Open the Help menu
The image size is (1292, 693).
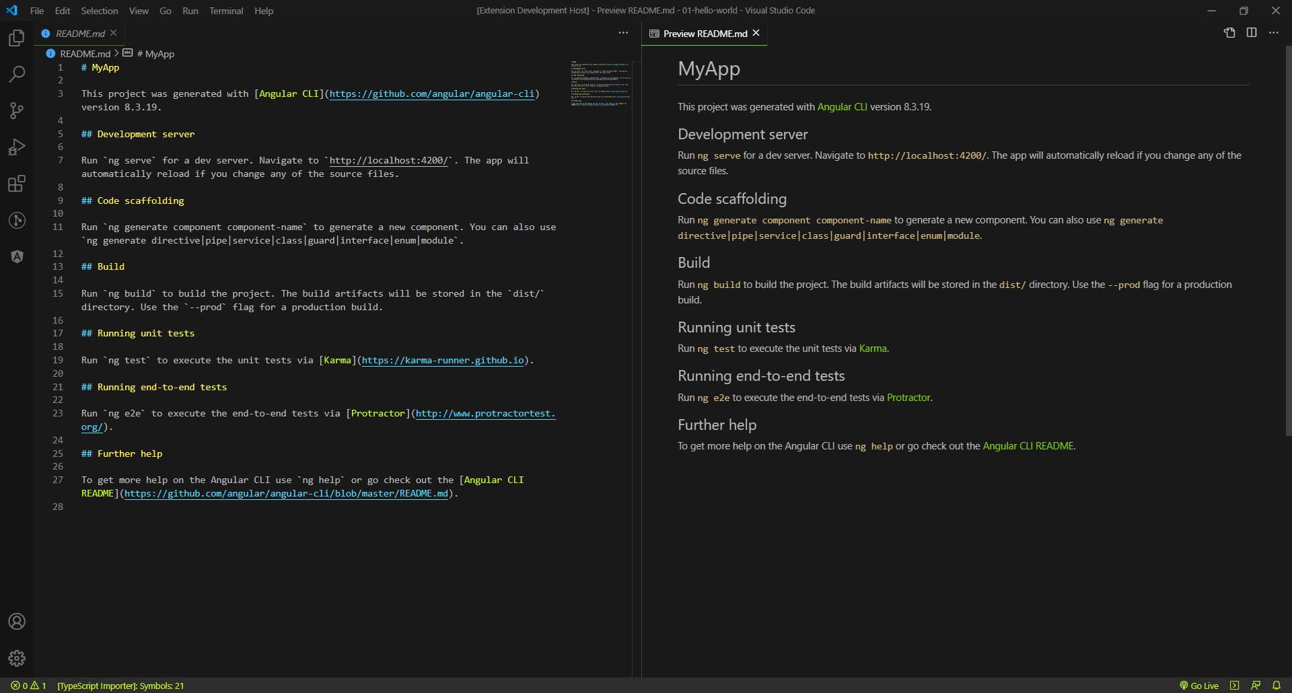[x=264, y=11]
